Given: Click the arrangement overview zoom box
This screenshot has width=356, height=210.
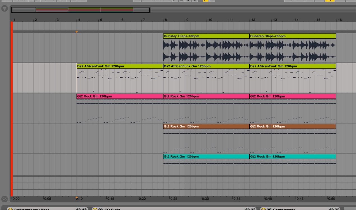Looking at the screenshot, I should 81,10.
